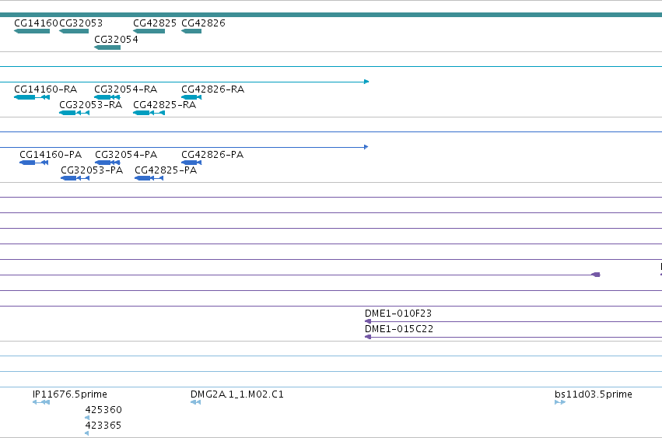Click the CG42825-RA transcript glyph
Viewport: 662px width, 438px height.
pyautogui.click(x=149, y=113)
